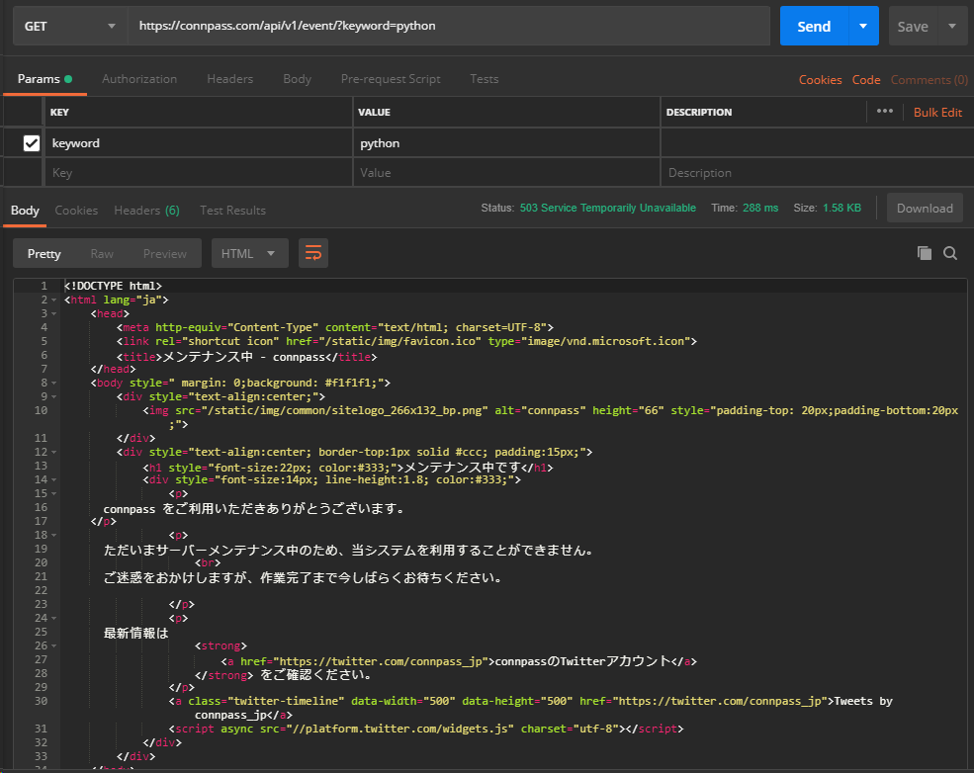Open the GET method dropdown

tap(70, 26)
